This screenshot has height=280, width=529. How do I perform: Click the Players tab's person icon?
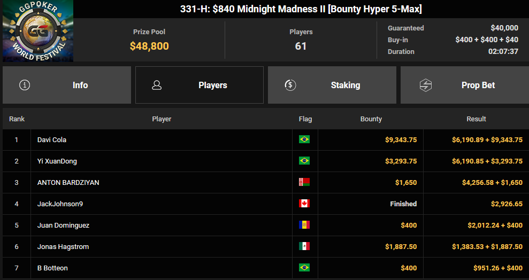pyautogui.click(x=157, y=85)
